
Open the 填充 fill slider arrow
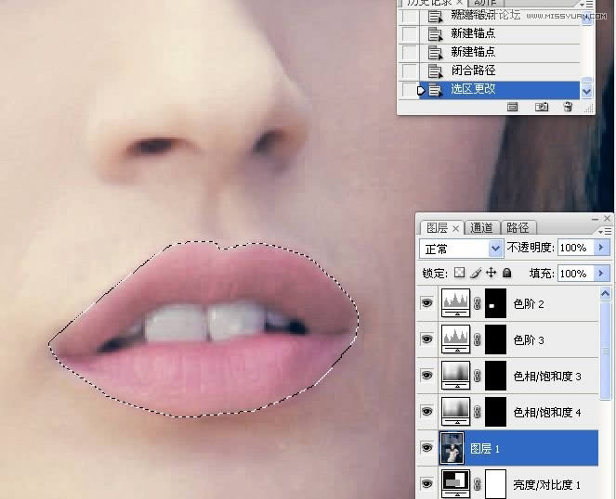[x=602, y=274]
